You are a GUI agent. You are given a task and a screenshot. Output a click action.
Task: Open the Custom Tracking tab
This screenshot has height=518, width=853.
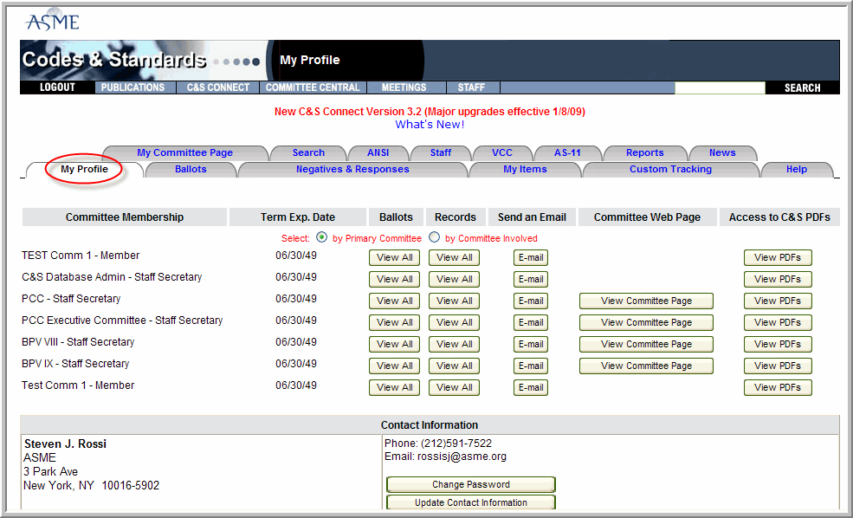click(x=671, y=169)
